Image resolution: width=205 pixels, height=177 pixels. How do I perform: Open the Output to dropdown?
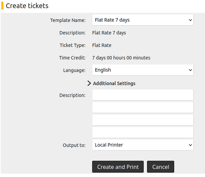[143, 145]
